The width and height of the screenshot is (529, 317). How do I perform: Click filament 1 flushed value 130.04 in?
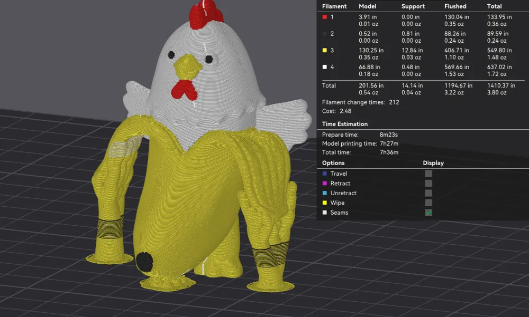pos(457,17)
